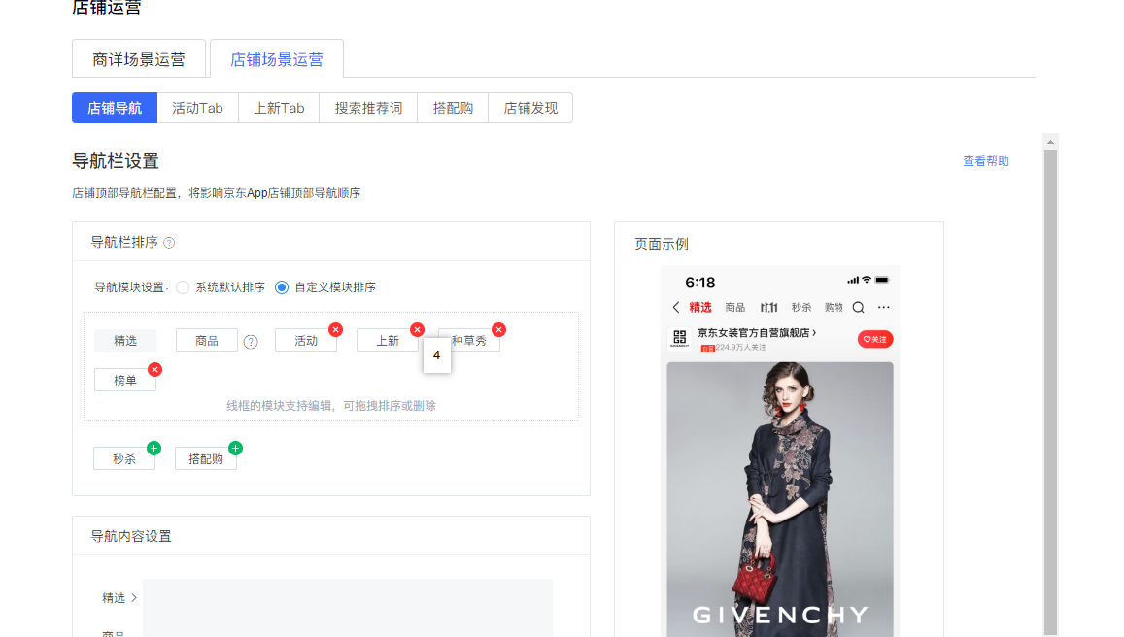Remove the 种草秀 module via red X
The width and height of the screenshot is (1124, 637).
coord(498,330)
